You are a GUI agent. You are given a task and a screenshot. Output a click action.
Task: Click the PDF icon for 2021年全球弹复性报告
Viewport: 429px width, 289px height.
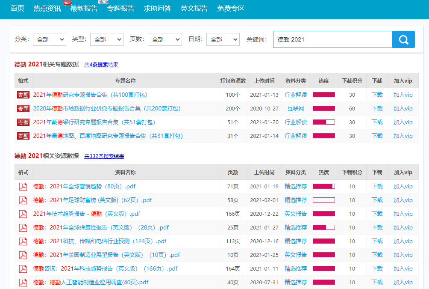point(23,228)
